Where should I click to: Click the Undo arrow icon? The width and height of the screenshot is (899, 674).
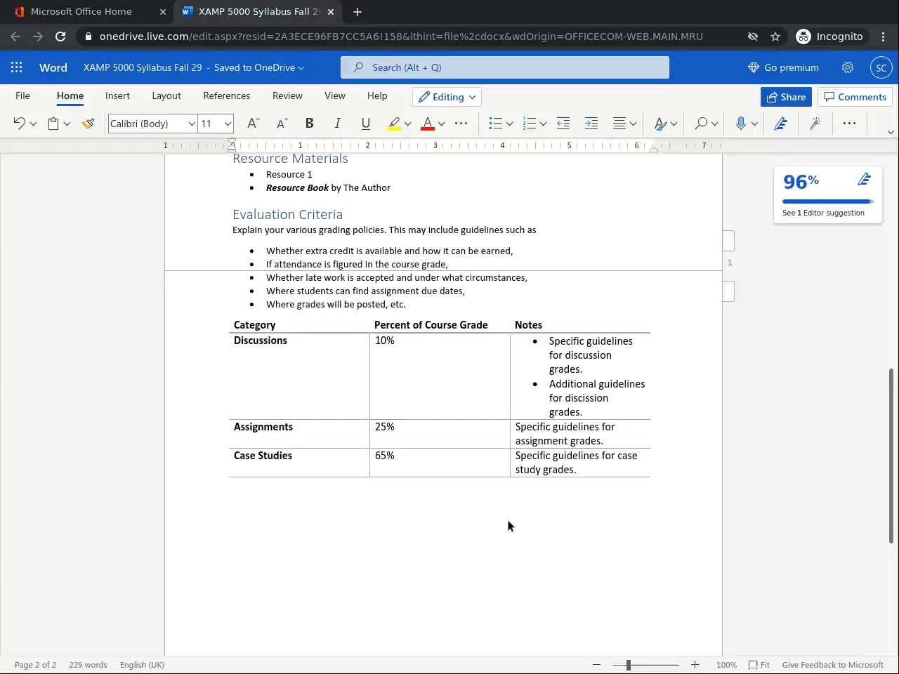coord(19,124)
